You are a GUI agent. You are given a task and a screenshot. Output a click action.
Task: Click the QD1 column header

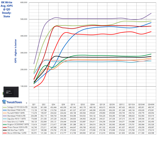click(33, 104)
